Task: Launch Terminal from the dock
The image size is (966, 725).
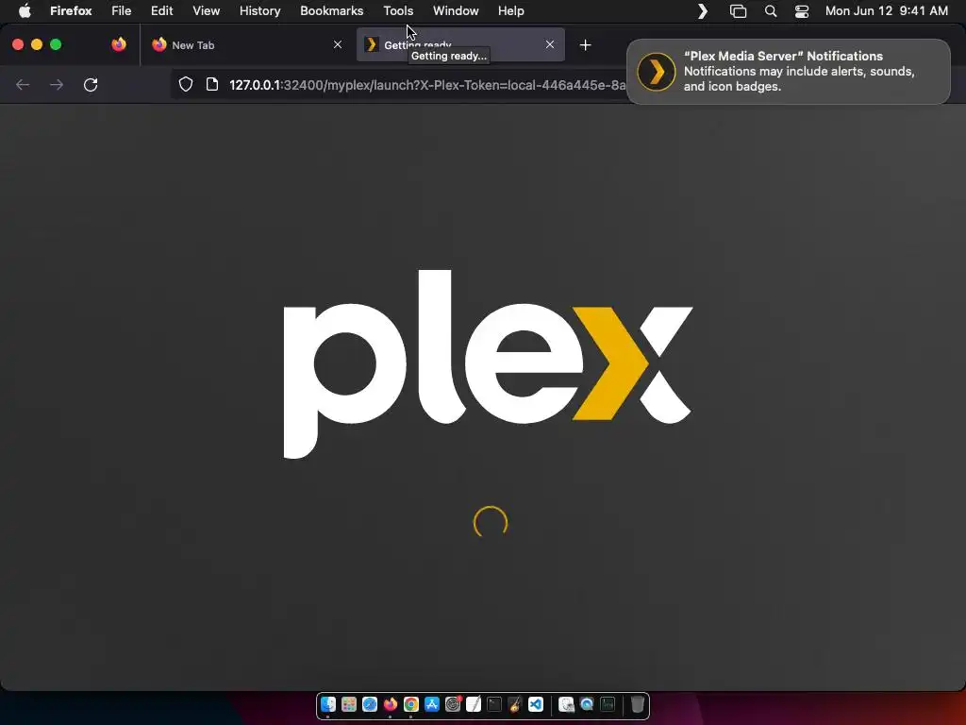Action: coord(494,704)
